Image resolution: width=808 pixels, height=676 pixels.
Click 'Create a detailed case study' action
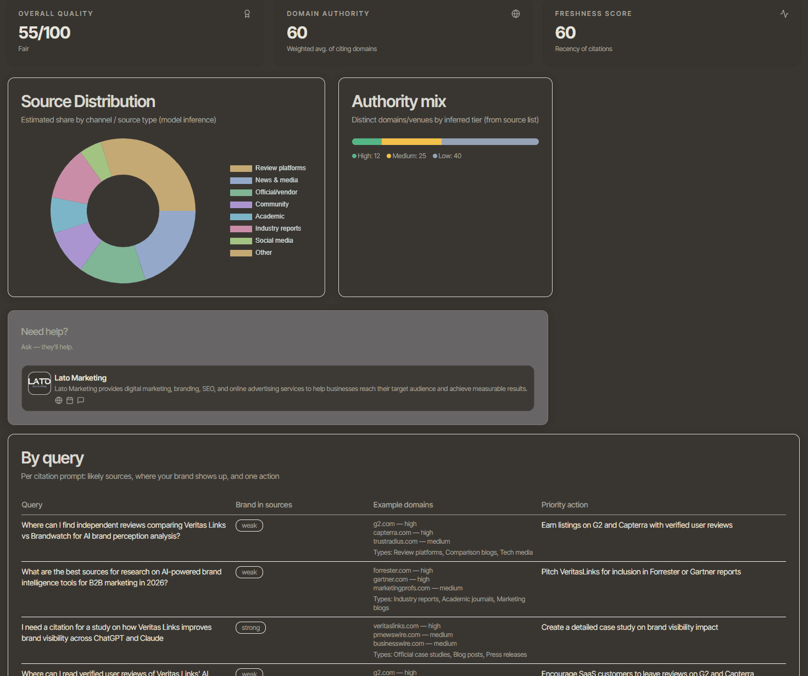click(x=629, y=628)
